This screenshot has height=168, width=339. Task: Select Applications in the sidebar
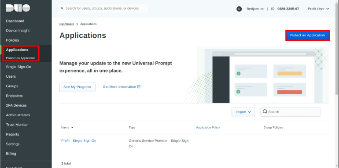[17, 50]
